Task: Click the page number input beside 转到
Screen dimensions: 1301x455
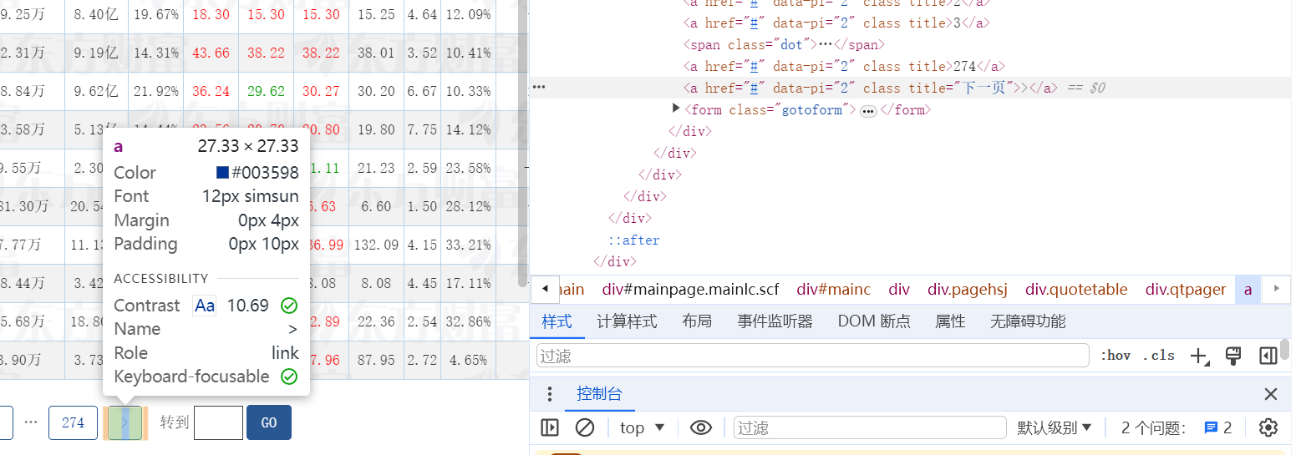Action: pos(218,422)
